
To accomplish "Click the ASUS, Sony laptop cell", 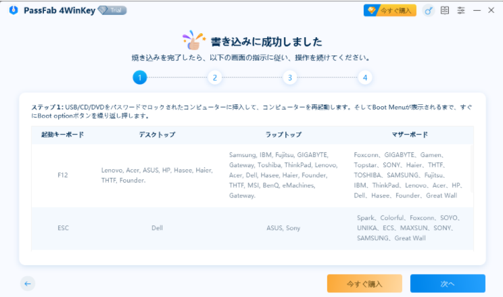I will pyautogui.click(x=283, y=228).
